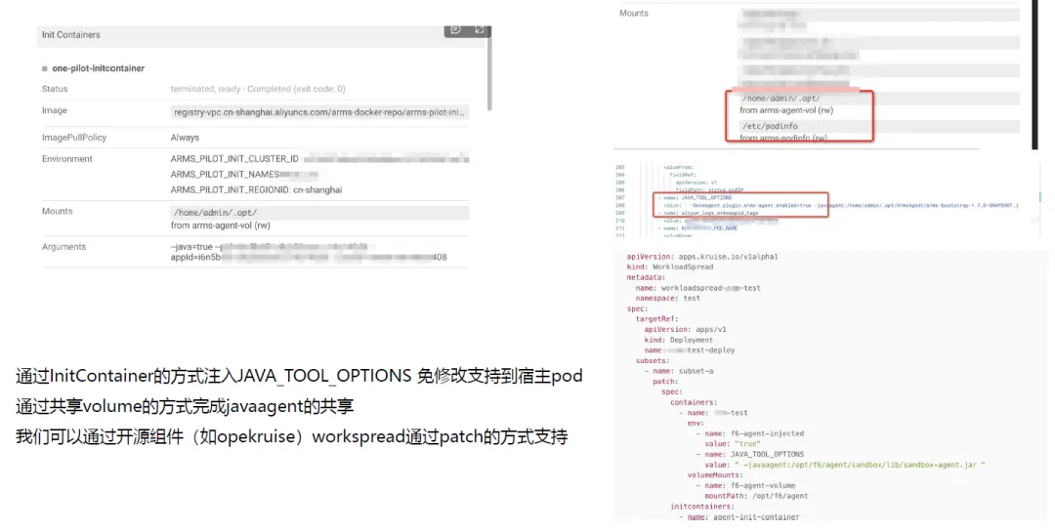1055x532 pixels.
Task: Click the square status bullet beside one-pilot-initcontainer
Action: [45, 68]
